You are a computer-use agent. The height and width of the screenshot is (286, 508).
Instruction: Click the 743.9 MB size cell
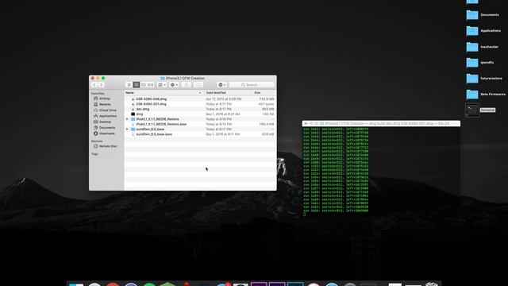point(267,99)
